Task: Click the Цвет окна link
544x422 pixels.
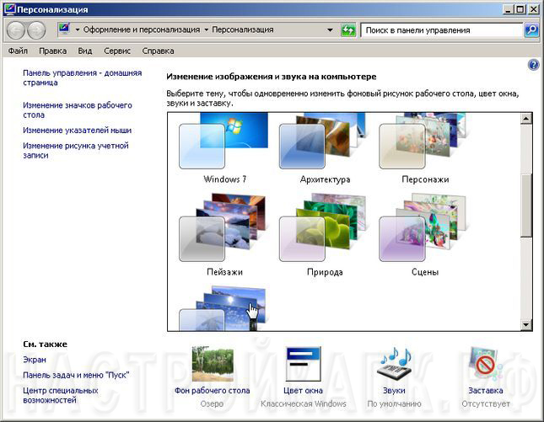Action: tap(304, 391)
